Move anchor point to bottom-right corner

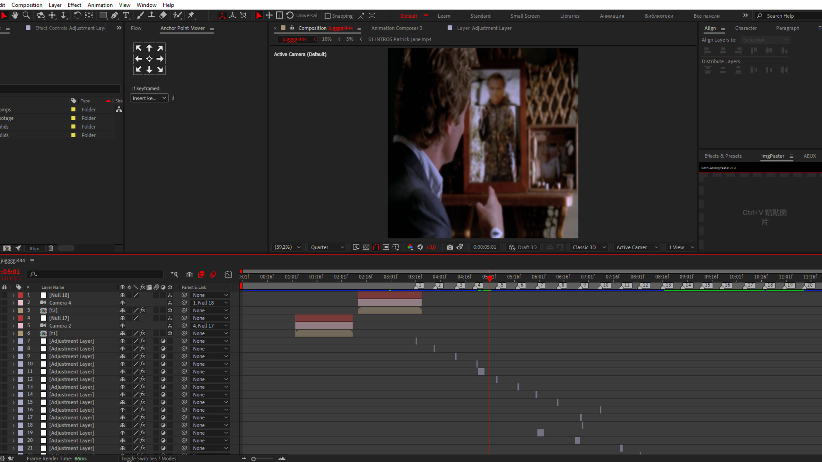pos(160,69)
